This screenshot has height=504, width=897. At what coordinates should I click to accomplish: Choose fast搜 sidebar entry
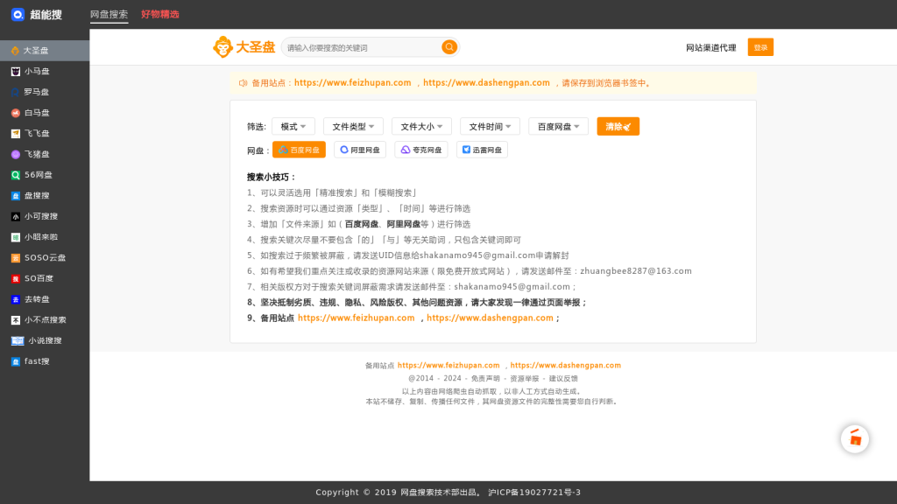pos(45,361)
